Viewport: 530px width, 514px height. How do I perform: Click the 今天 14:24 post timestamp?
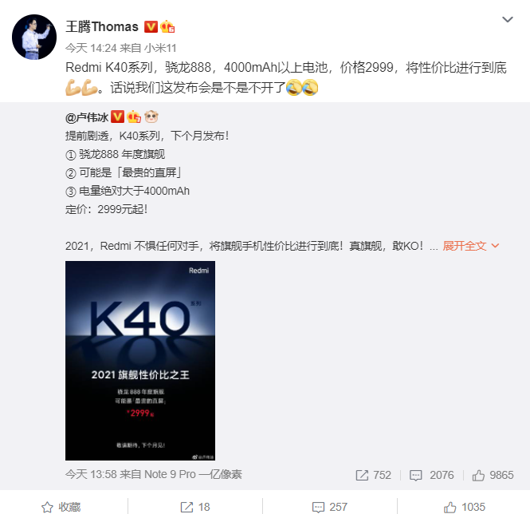tap(91, 48)
